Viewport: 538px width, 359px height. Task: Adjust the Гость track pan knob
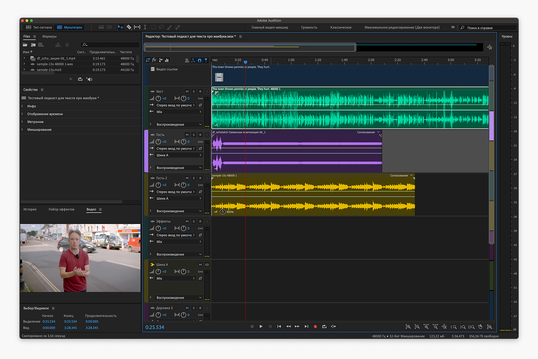coord(183,142)
